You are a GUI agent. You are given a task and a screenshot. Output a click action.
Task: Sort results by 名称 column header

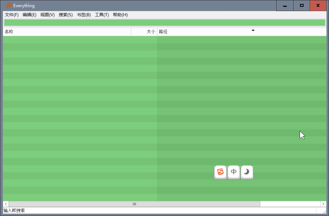(67, 32)
